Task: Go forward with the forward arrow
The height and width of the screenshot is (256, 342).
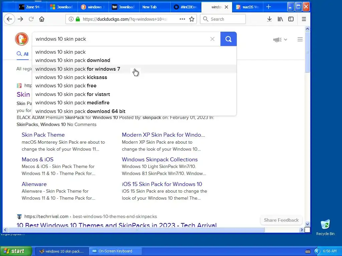Action: point(20,19)
